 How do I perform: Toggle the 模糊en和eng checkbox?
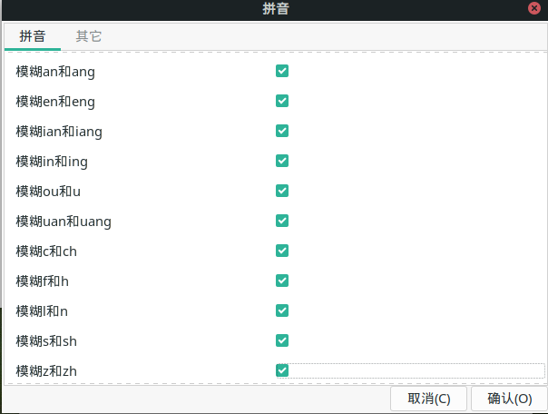click(x=282, y=101)
